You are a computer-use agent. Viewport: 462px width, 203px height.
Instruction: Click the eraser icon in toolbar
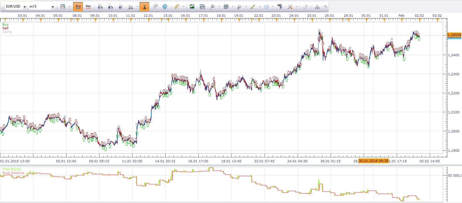coord(305,6)
